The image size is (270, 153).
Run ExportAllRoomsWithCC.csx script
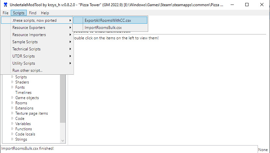pos(107,20)
